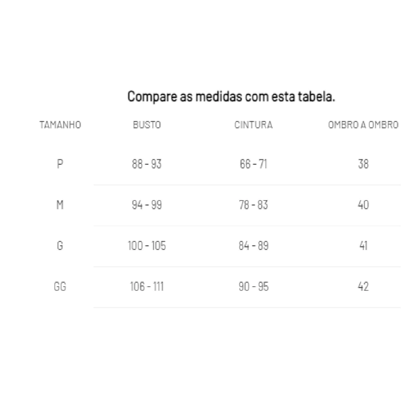Click the CINTURA column header
Viewport: 401px width, 401px height.
(253, 125)
